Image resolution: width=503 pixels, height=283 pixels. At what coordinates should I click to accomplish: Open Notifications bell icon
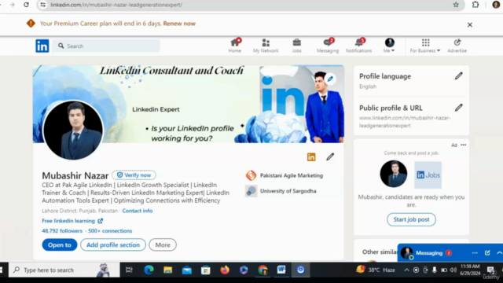pos(358,46)
